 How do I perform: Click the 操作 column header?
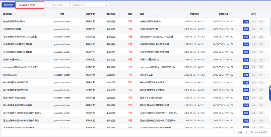pos(253,14)
